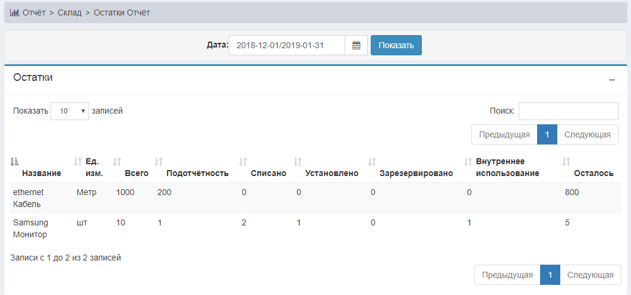Collapse the Остатки panel

pos(612,80)
